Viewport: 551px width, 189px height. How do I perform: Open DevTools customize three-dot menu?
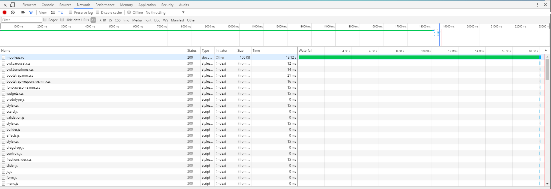pyautogui.click(x=537, y=5)
